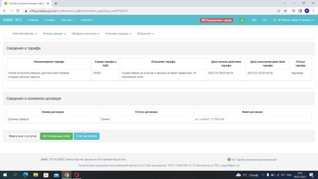318x179 pixels.
Task: Select the Сведения о тарифе heading
Action: [x=23, y=48]
